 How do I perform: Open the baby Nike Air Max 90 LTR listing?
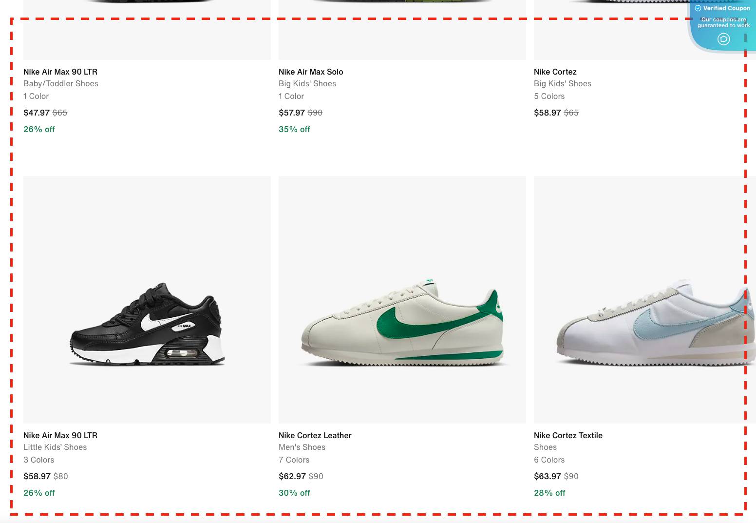tap(60, 72)
